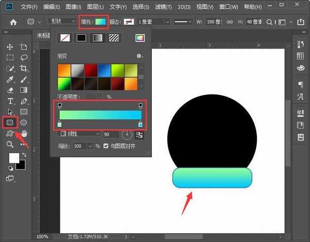Choose the solid color fill type
Screen dimensions: 310x242
coord(81,38)
